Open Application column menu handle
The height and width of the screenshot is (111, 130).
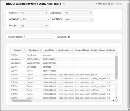pyautogui.click(x=73, y=50)
